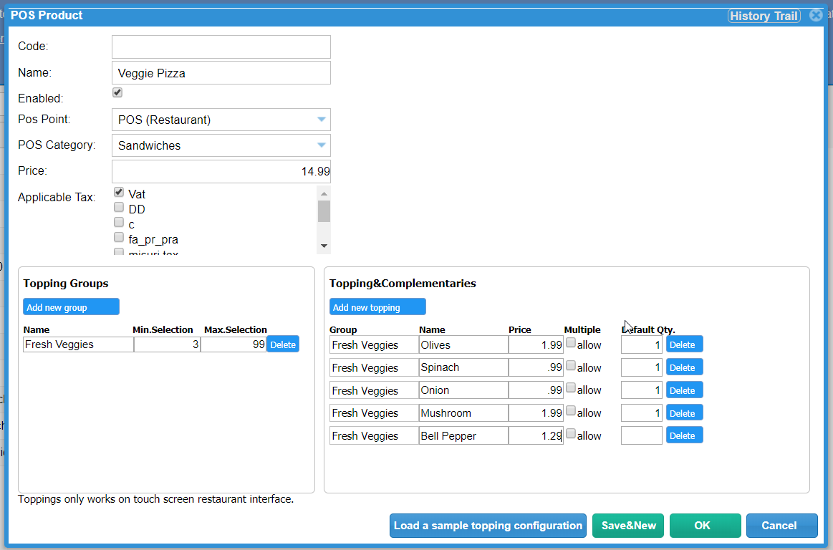Screen dimensions: 833x550
Task: Click Group field in Mushroom row
Action: pyautogui.click(x=374, y=413)
